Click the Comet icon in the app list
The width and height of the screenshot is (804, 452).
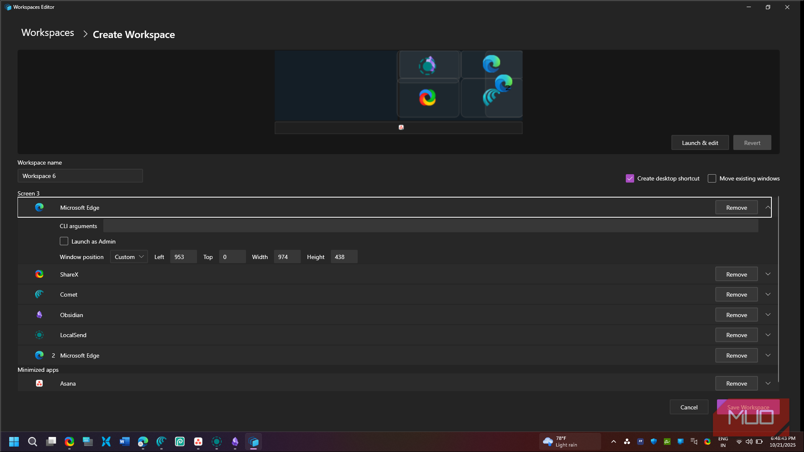39,294
